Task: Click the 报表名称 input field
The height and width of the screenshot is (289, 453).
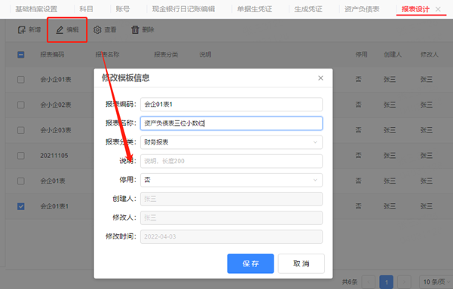Action: pos(231,123)
